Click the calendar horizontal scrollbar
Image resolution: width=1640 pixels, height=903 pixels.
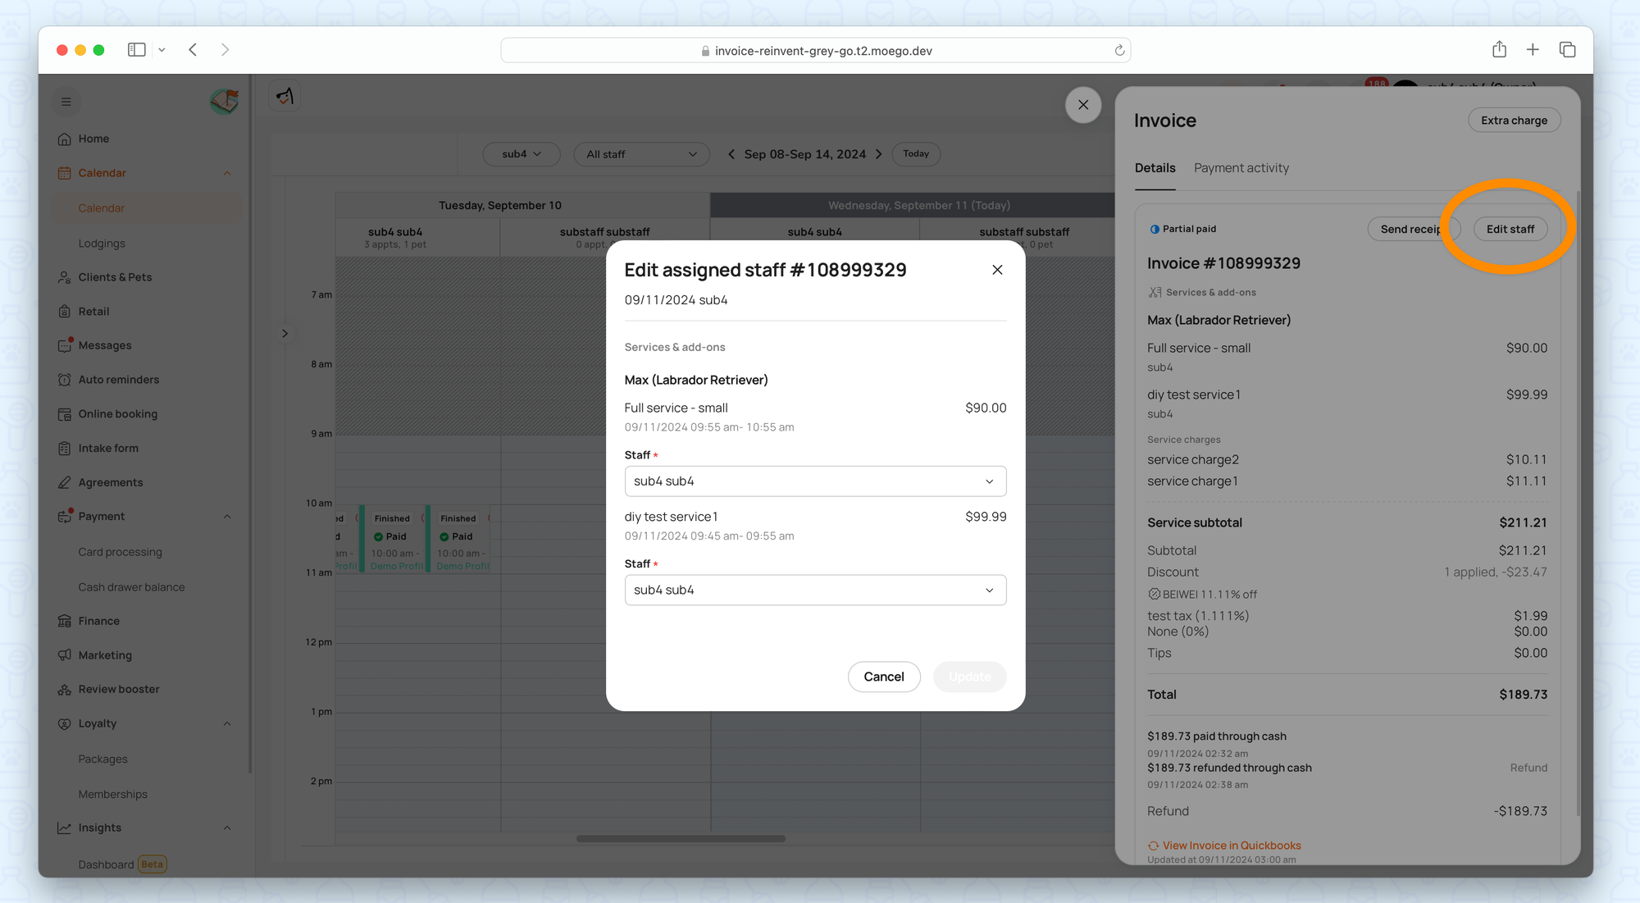point(681,839)
